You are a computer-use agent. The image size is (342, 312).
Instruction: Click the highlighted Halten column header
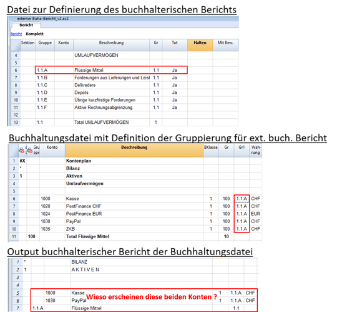click(200, 45)
